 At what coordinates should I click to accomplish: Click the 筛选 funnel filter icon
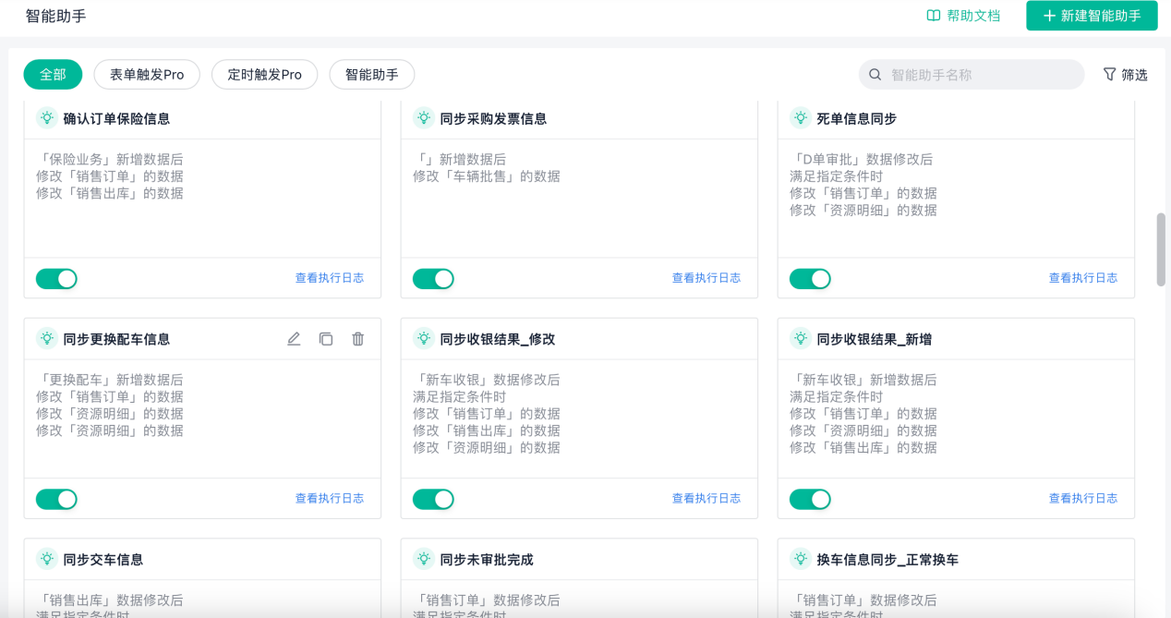(x=1109, y=74)
